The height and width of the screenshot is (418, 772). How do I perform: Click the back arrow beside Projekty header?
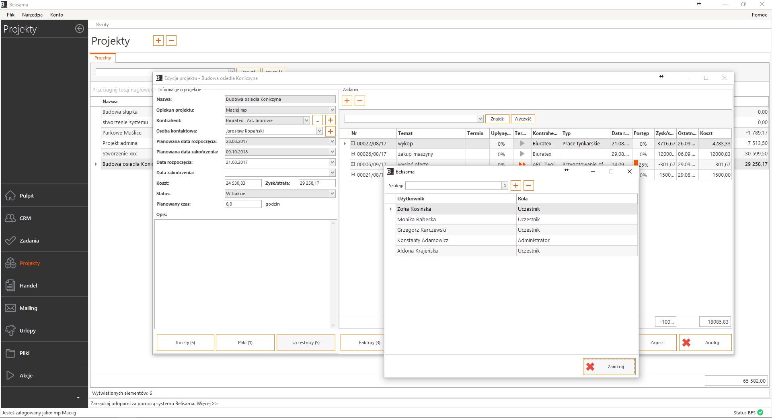tap(80, 29)
